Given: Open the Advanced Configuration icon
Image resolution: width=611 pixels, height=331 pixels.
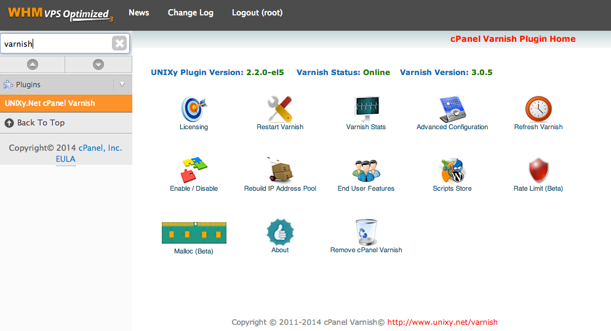Looking at the screenshot, I should (x=452, y=109).
